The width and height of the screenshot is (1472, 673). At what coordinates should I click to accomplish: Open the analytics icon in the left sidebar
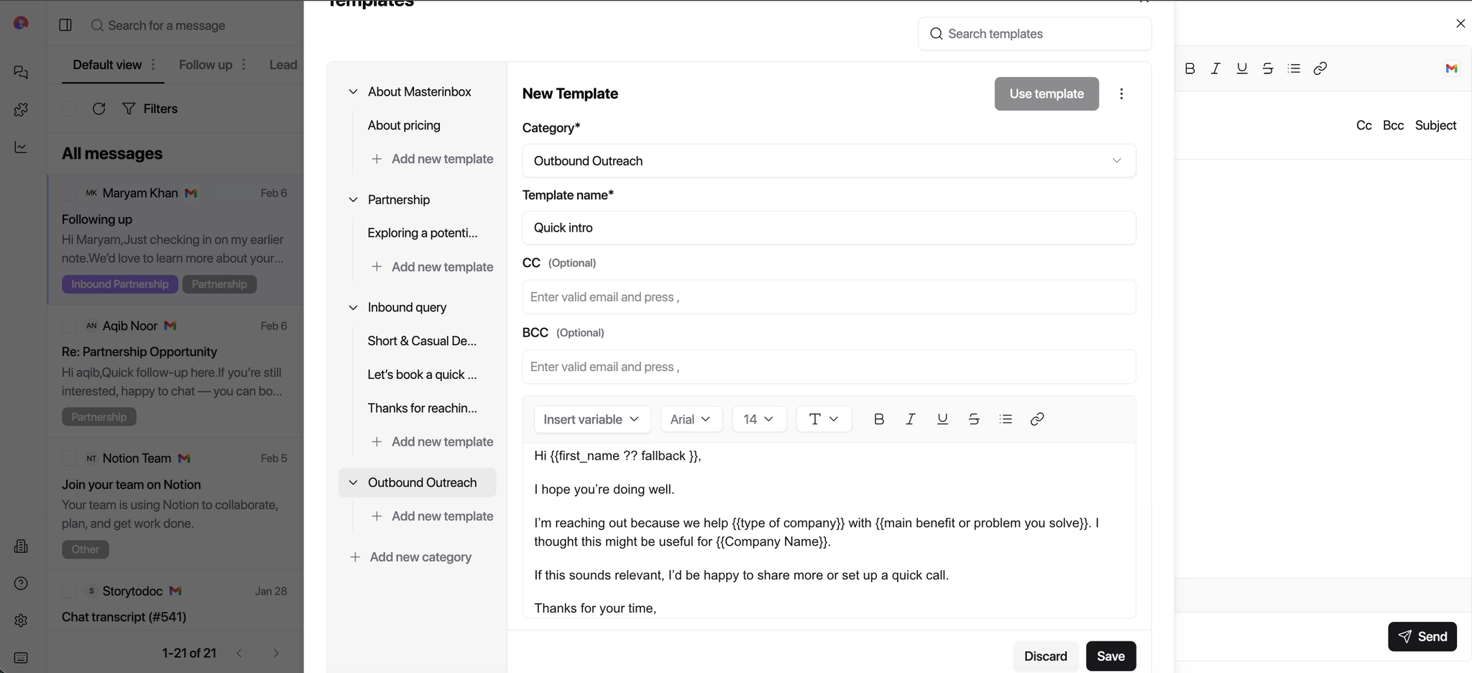click(21, 147)
